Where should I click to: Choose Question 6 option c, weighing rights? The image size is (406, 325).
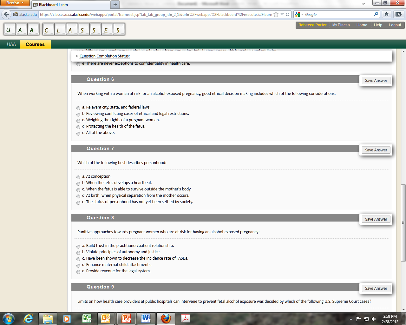click(78, 121)
